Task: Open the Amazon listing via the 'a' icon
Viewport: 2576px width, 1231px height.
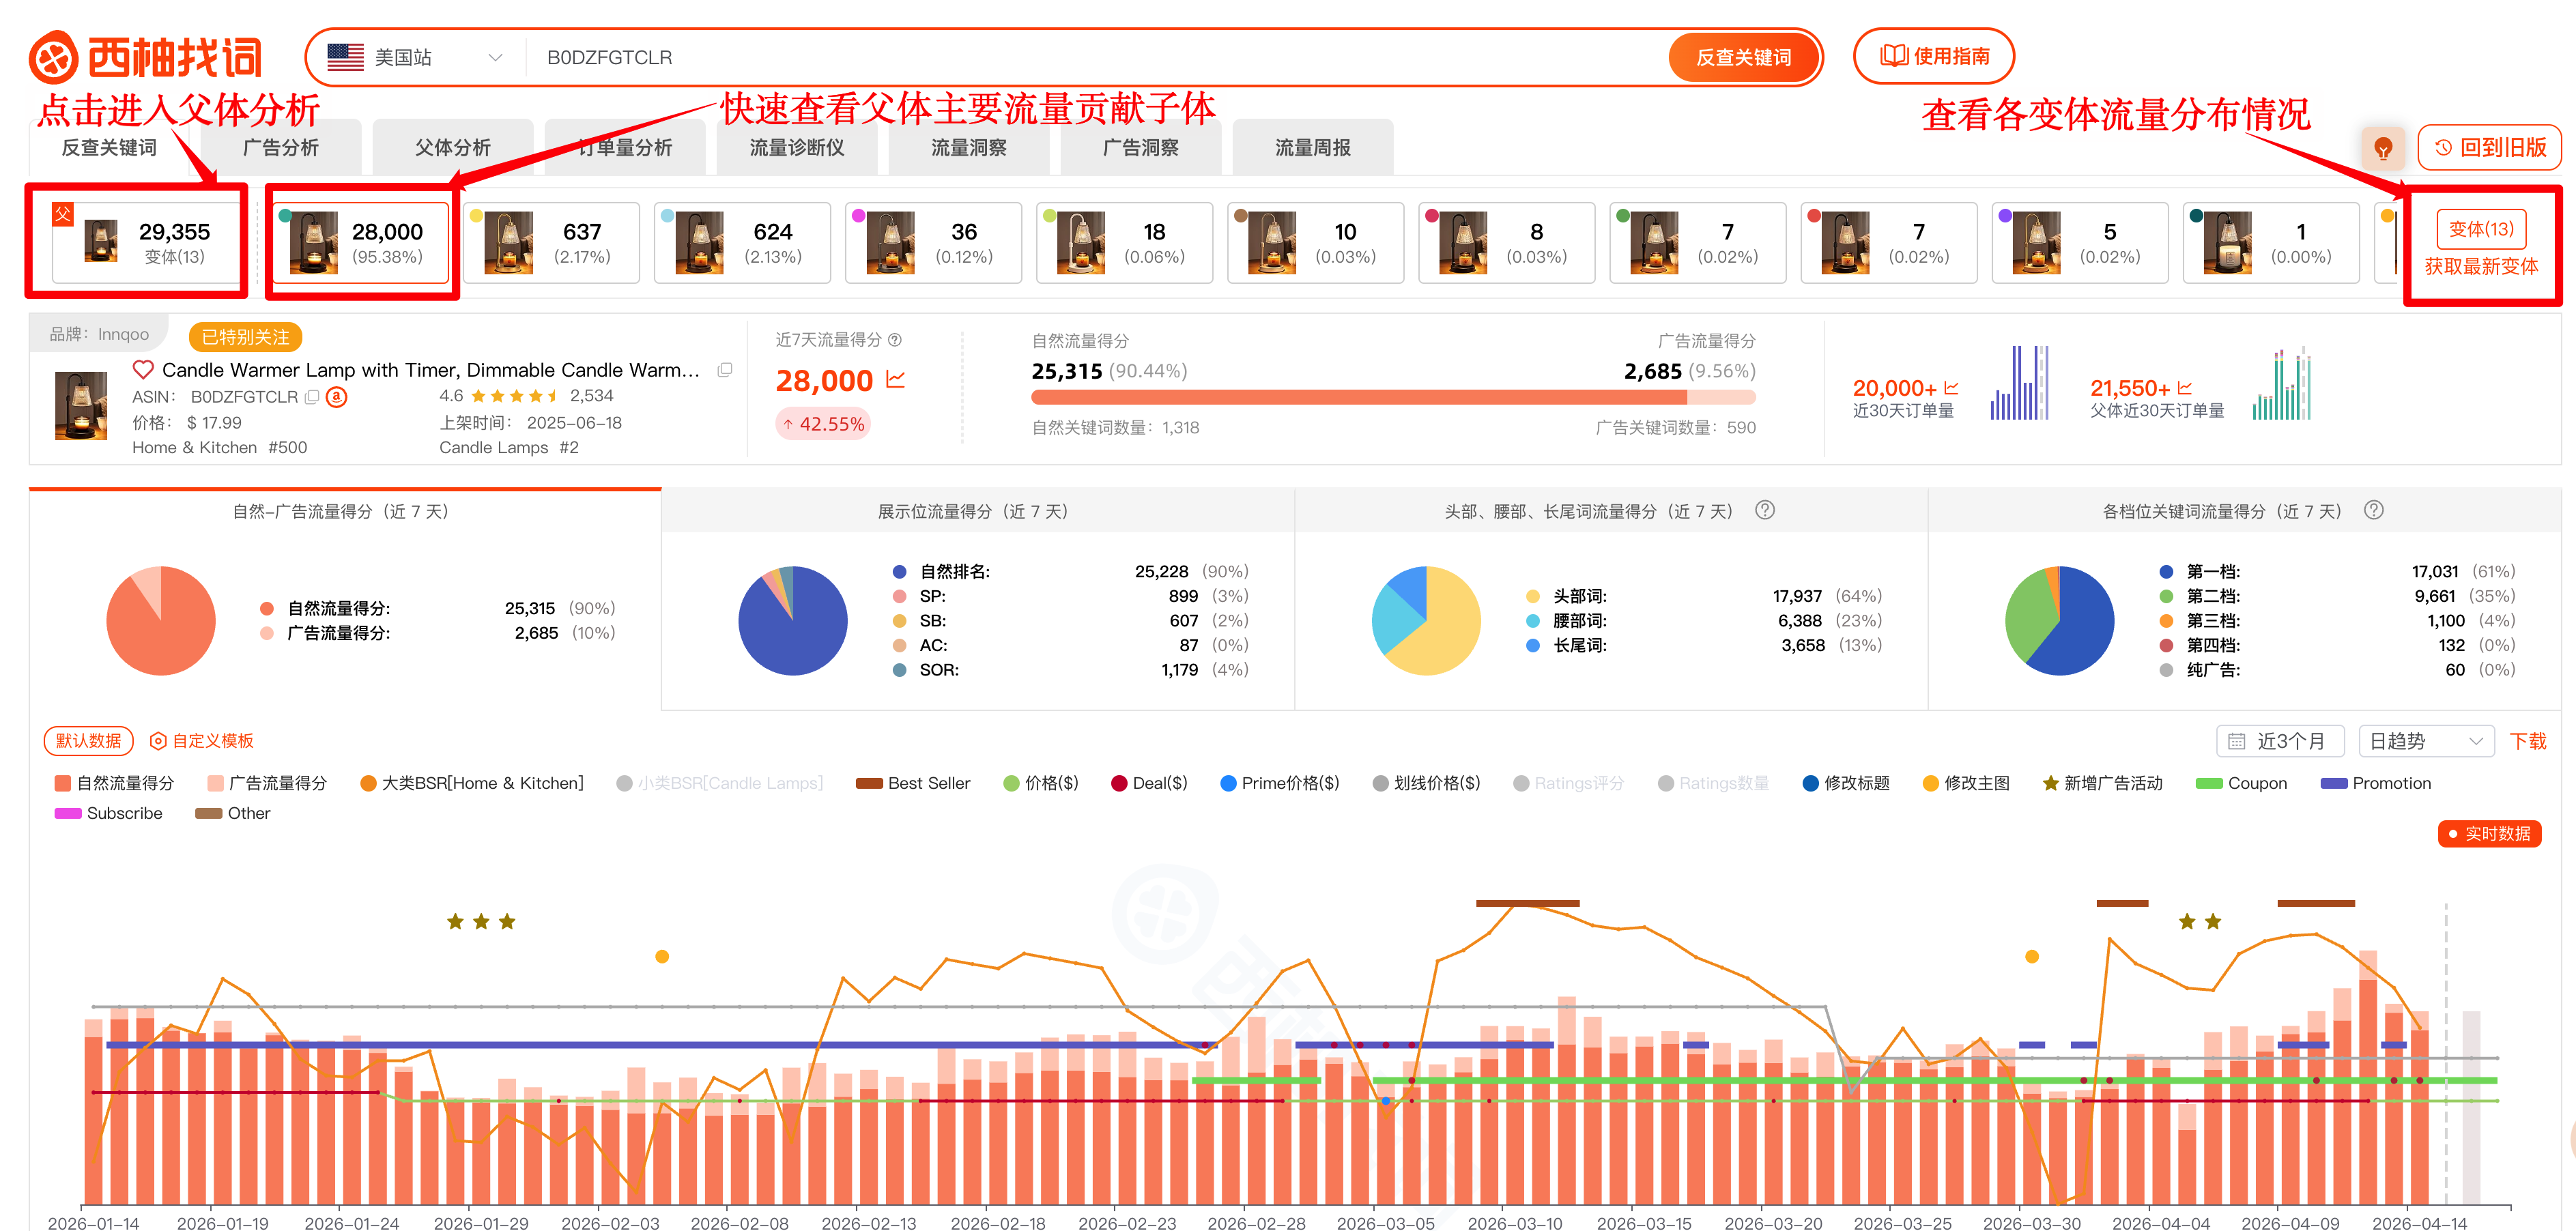Action: point(336,398)
